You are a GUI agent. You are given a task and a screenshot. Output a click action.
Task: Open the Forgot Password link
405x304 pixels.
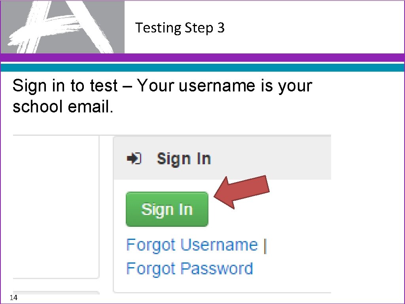point(189,268)
